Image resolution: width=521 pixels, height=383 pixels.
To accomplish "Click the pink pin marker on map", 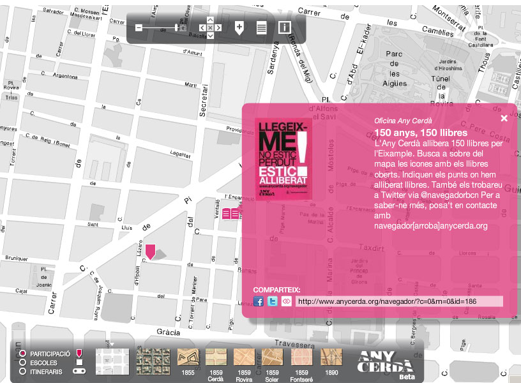I will click(x=151, y=252).
